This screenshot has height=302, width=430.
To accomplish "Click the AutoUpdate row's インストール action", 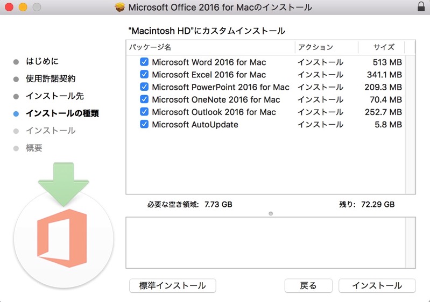I will (320, 125).
